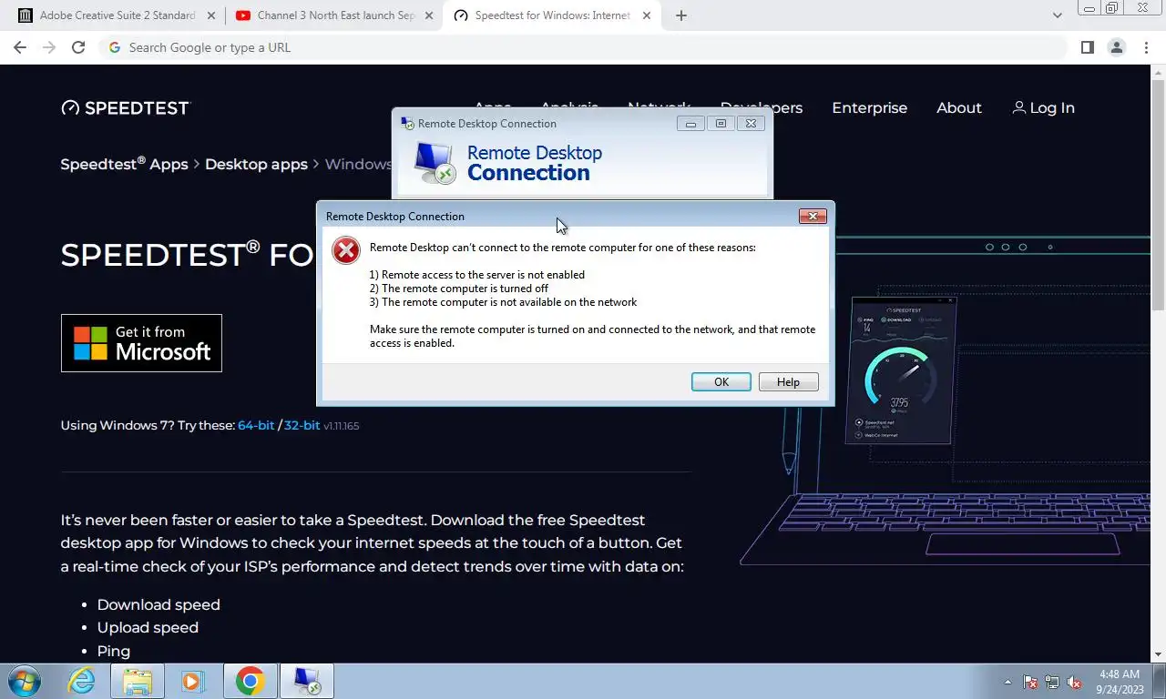Click the muted volume tray icon
1166x699 pixels.
pos(1074,682)
